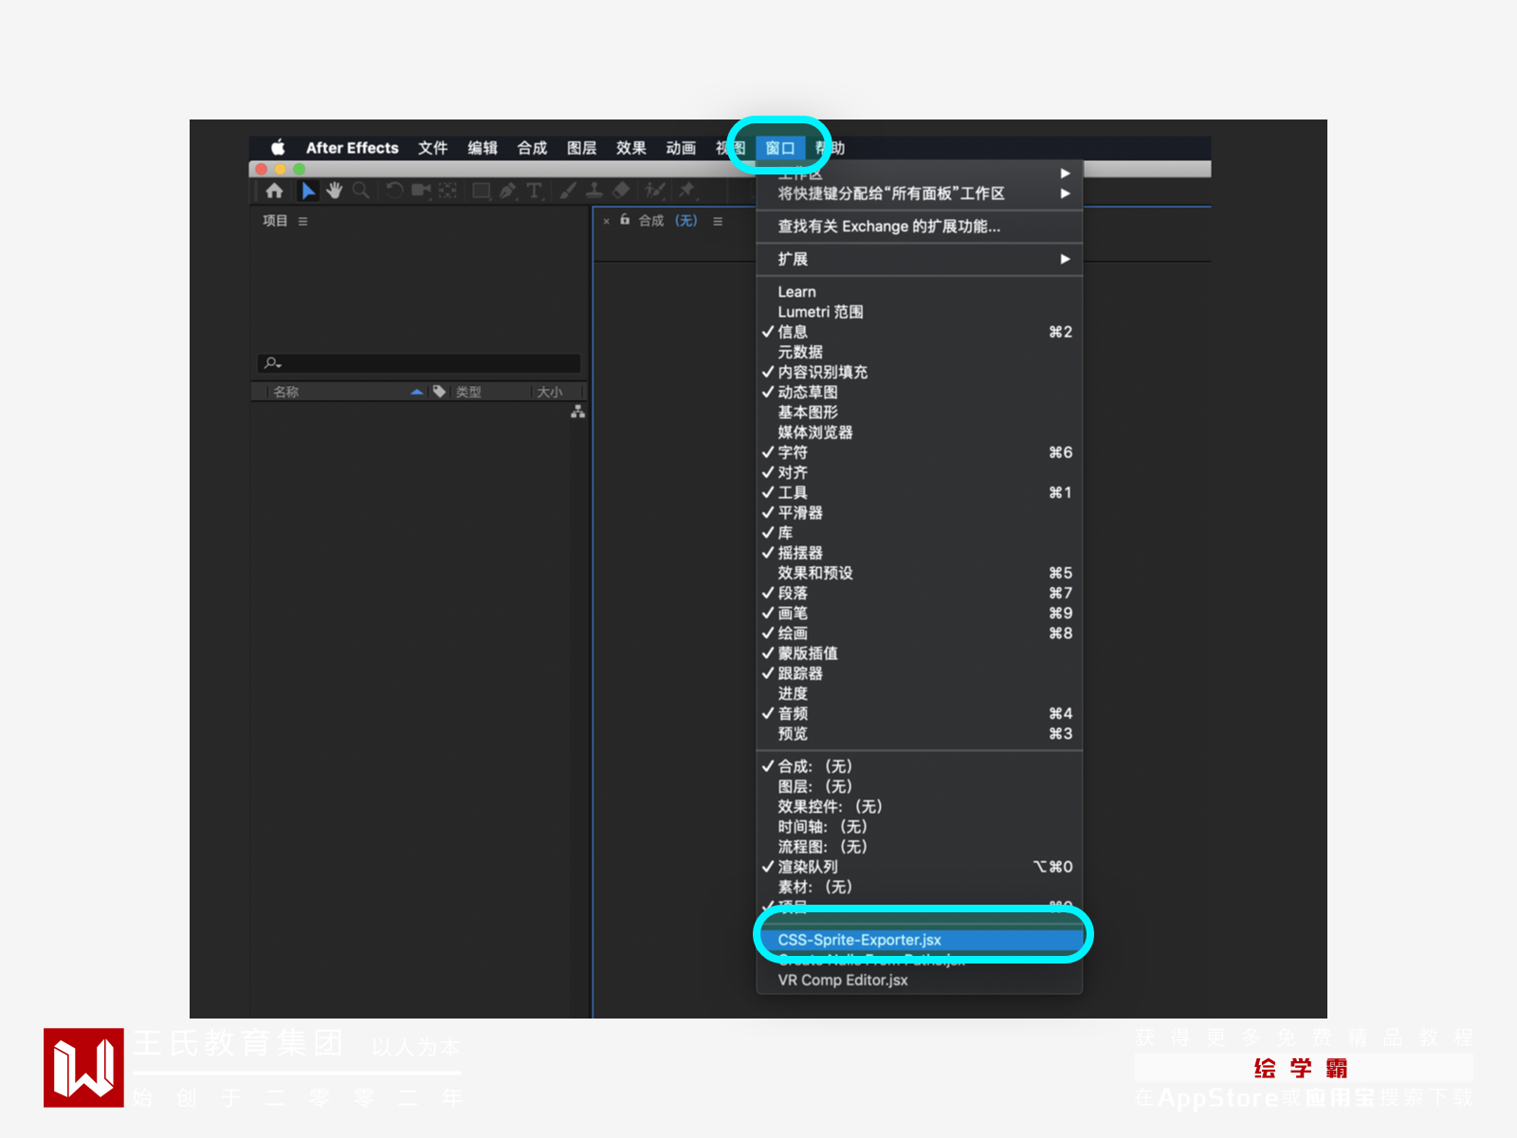
Task: Select the Pen tool
Action: point(508,191)
